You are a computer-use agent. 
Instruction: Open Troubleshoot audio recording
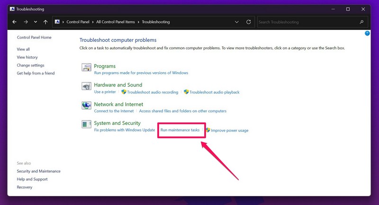coord(153,92)
